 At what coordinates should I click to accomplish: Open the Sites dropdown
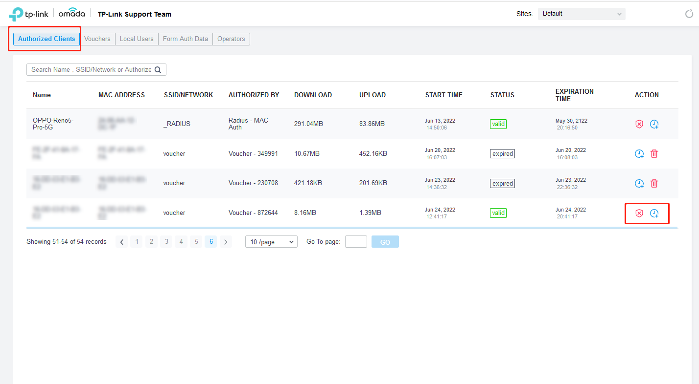(x=582, y=14)
